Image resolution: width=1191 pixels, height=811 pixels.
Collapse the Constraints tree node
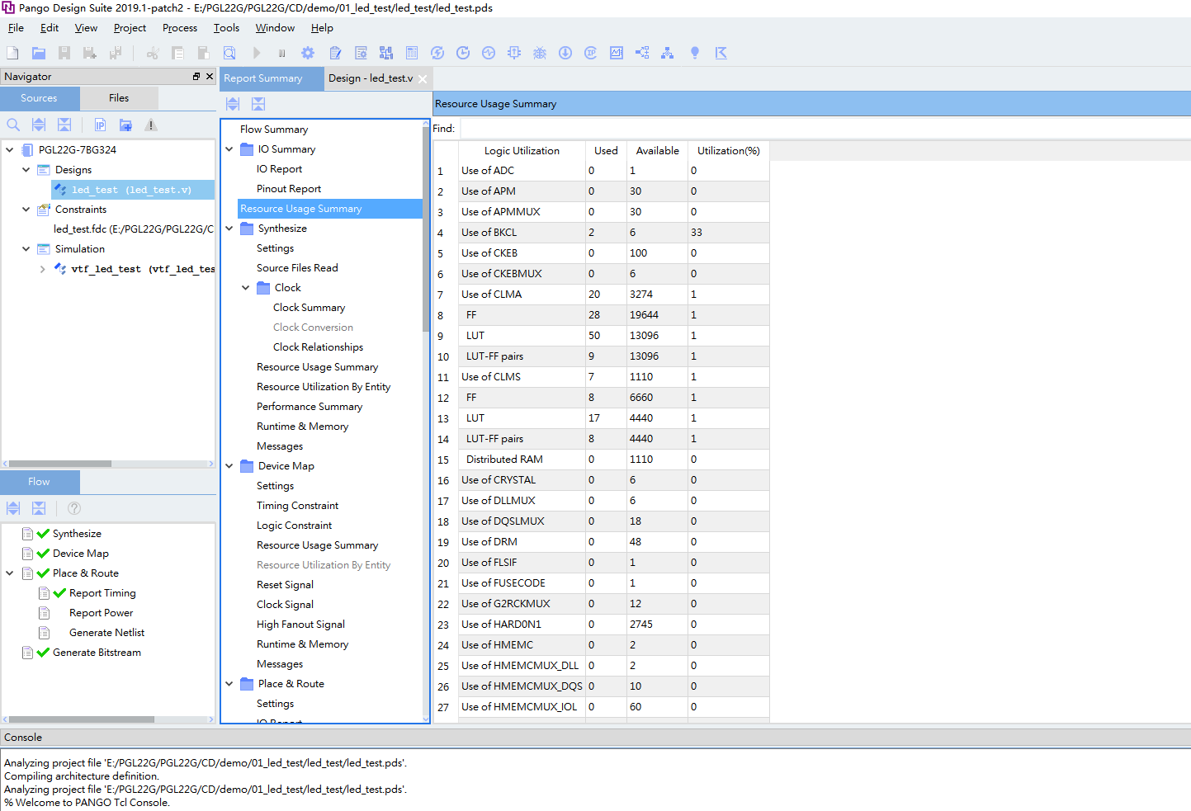pyautogui.click(x=26, y=210)
